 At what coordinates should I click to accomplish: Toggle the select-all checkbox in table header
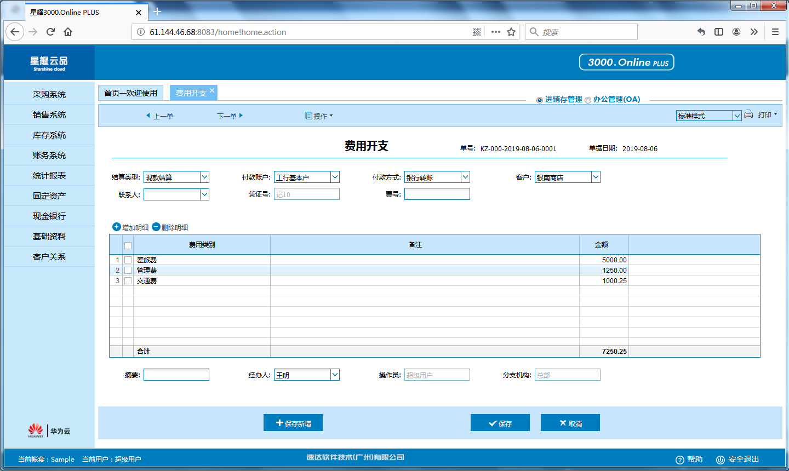(x=128, y=245)
